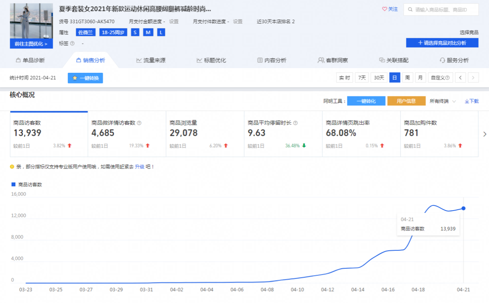Click the help icon in 自定义 button

(447, 78)
